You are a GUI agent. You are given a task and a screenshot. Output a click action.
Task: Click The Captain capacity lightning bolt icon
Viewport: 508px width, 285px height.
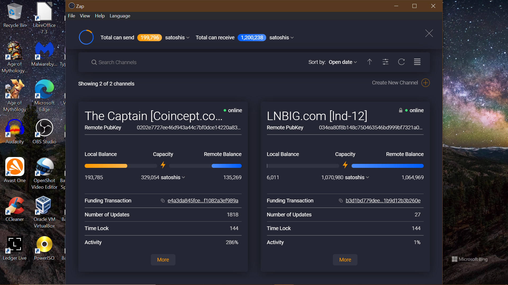click(x=163, y=165)
